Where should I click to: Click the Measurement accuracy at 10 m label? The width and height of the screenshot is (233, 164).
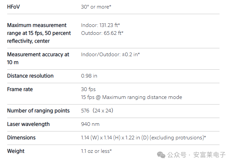pos(38,58)
